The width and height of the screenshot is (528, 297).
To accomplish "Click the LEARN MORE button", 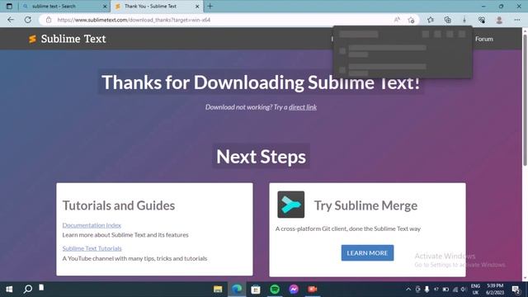I will point(367,253).
